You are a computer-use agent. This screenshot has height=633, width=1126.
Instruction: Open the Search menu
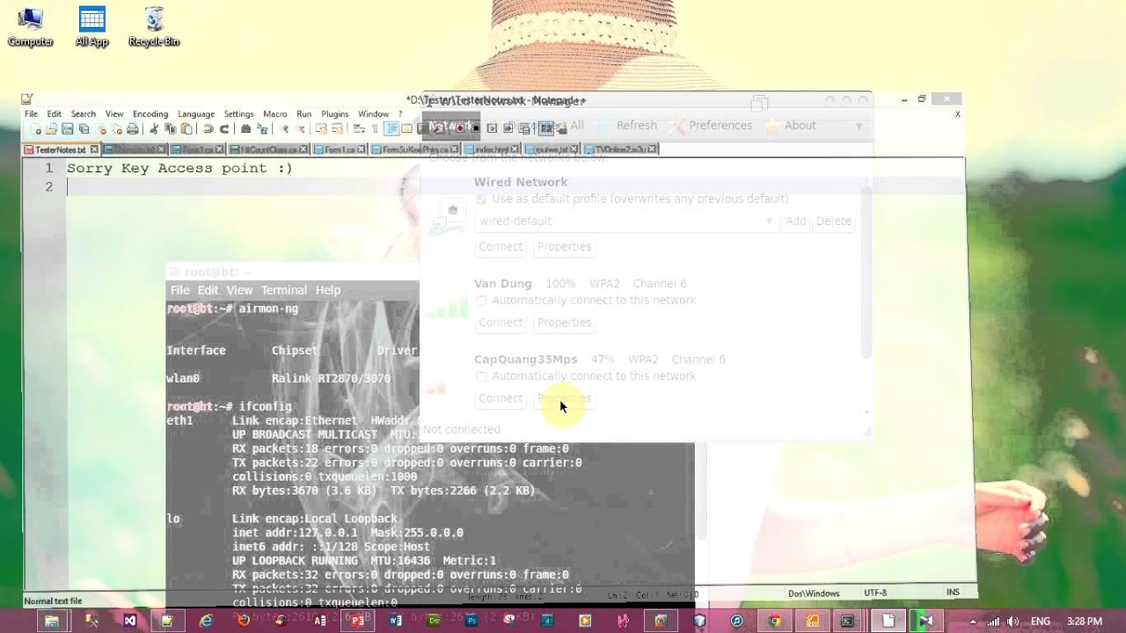click(84, 114)
